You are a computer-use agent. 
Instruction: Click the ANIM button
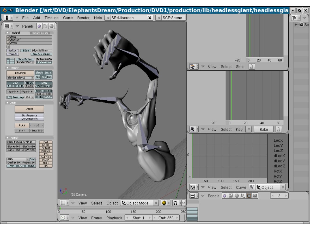[x=29, y=109]
